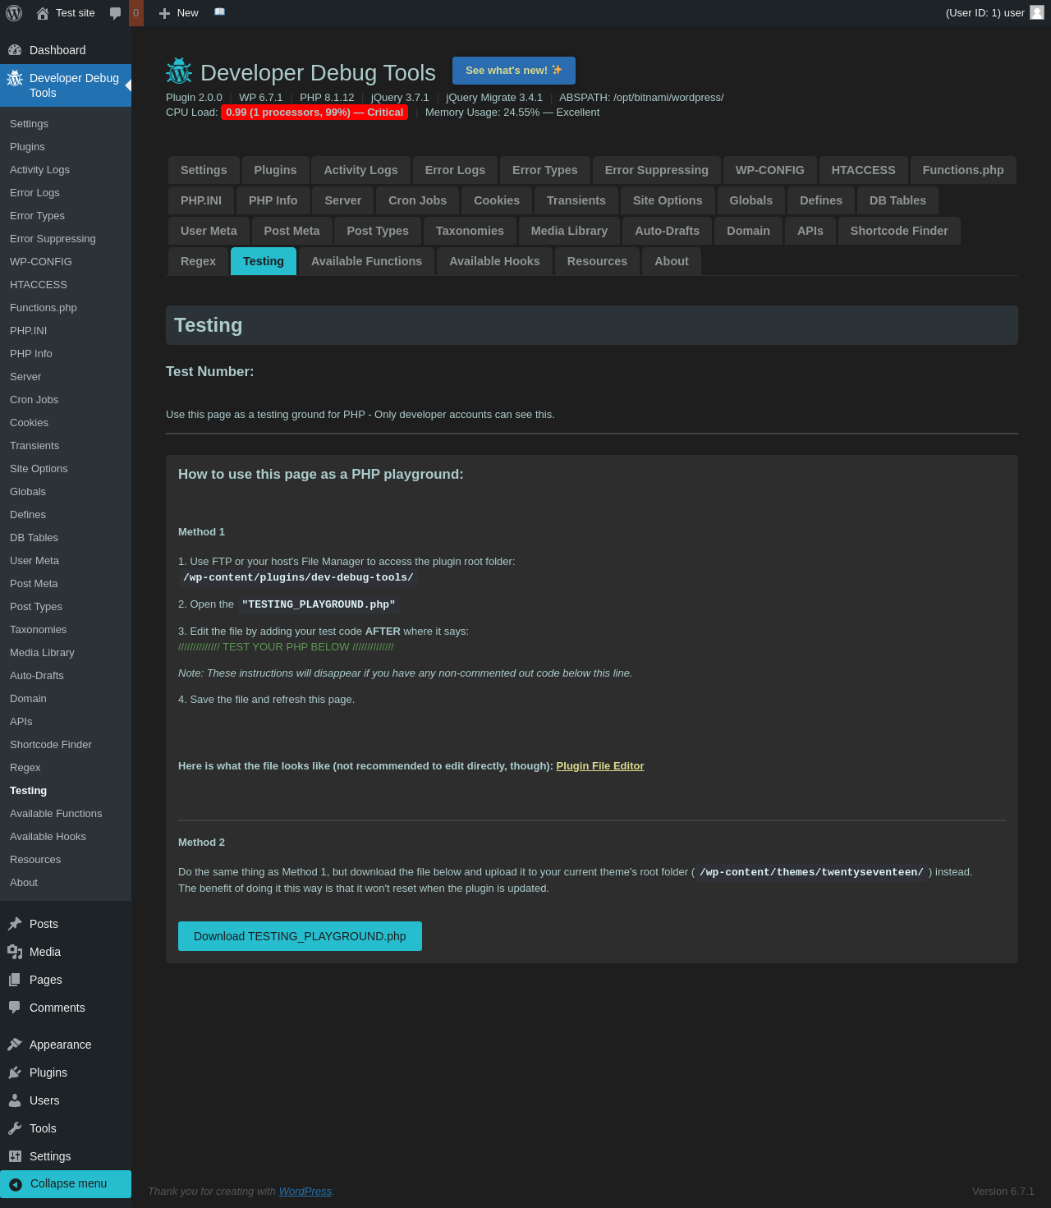Open the Cron Jobs tab
Viewport: 1051px width, 1208px height.
(418, 200)
